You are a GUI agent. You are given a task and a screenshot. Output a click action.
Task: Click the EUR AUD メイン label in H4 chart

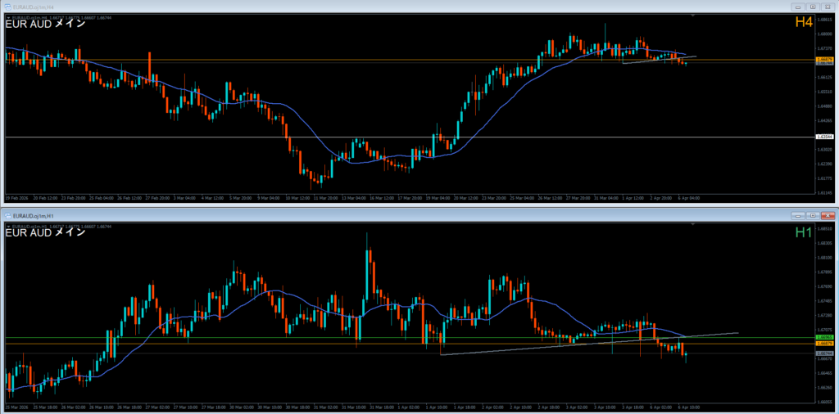45,25
